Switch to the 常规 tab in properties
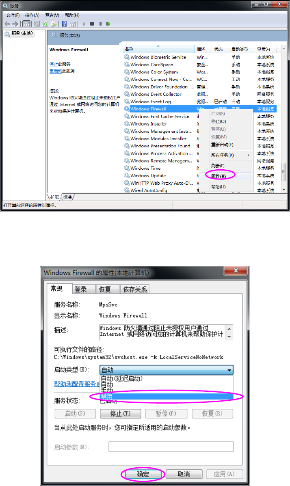This screenshot has height=486, width=290. 59,289
